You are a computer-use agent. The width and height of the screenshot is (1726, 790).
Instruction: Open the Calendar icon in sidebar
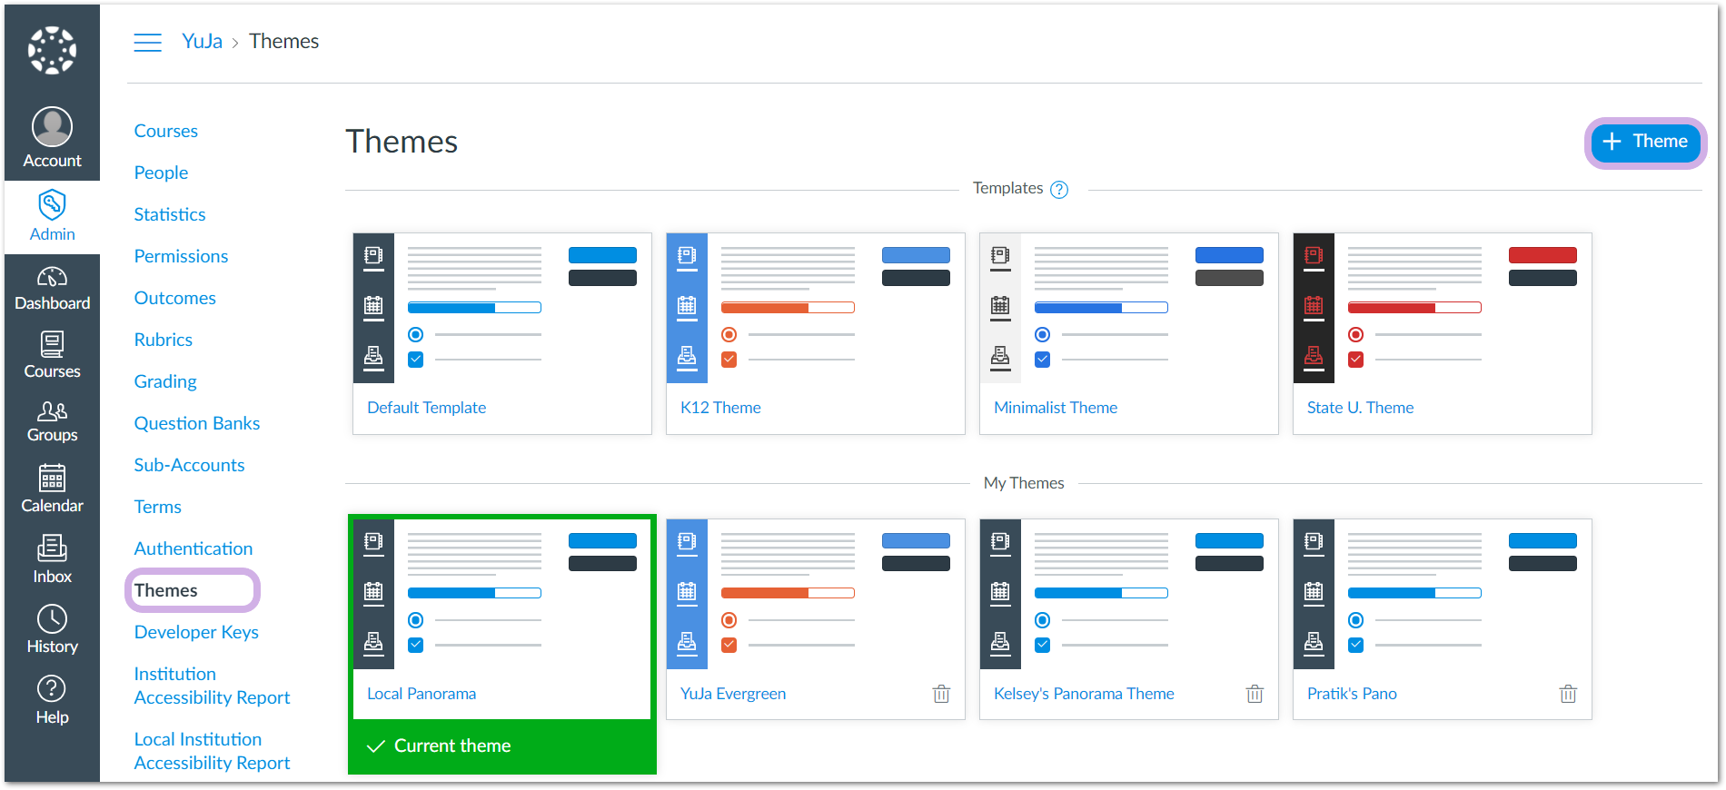click(x=52, y=478)
